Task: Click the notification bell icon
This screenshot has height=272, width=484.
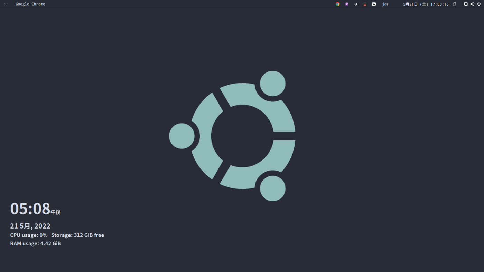Action: point(455,4)
